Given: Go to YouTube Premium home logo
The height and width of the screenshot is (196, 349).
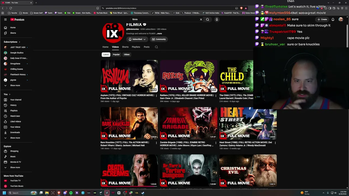Looking at the screenshot, I should (17, 20).
